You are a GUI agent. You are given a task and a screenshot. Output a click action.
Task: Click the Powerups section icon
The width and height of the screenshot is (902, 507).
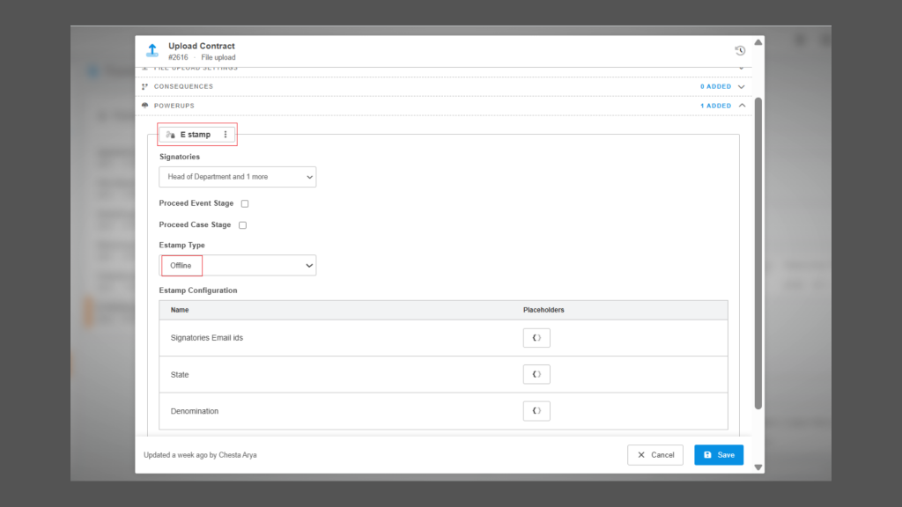pyautogui.click(x=145, y=106)
